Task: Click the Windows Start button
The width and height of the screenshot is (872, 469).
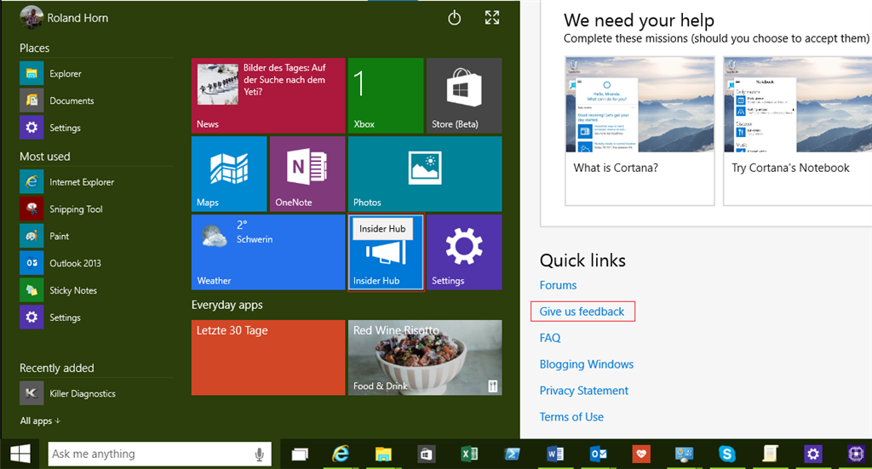Action: [x=20, y=454]
